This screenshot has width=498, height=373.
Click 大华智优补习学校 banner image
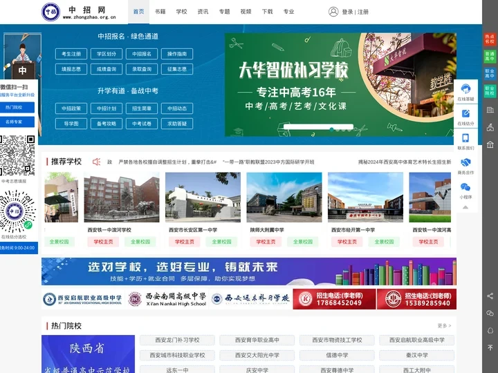pos(340,85)
